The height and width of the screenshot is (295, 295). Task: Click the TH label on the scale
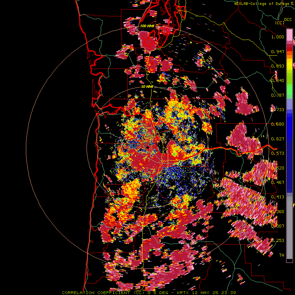pos(282,255)
